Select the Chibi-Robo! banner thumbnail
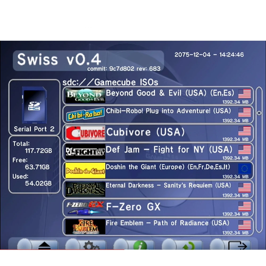 85,114
